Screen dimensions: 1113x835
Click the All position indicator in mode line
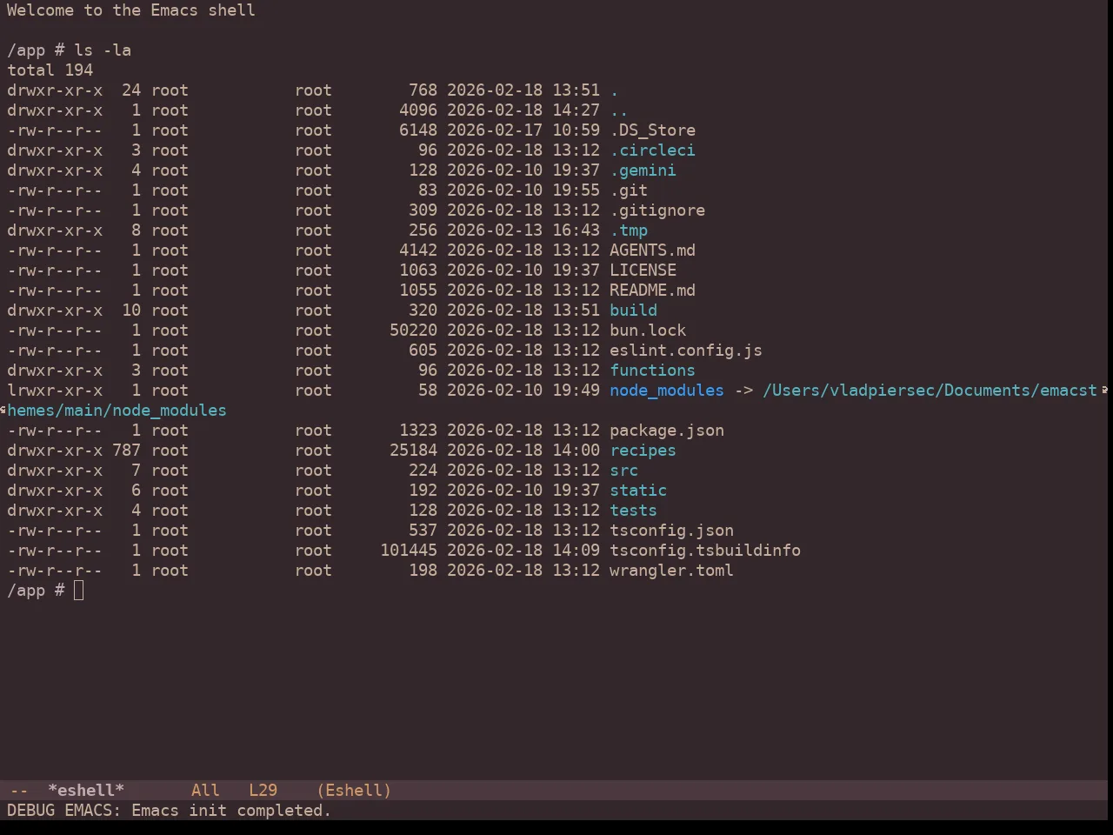tap(205, 791)
